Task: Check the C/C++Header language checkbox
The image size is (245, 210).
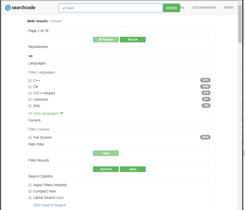Action: (30, 93)
